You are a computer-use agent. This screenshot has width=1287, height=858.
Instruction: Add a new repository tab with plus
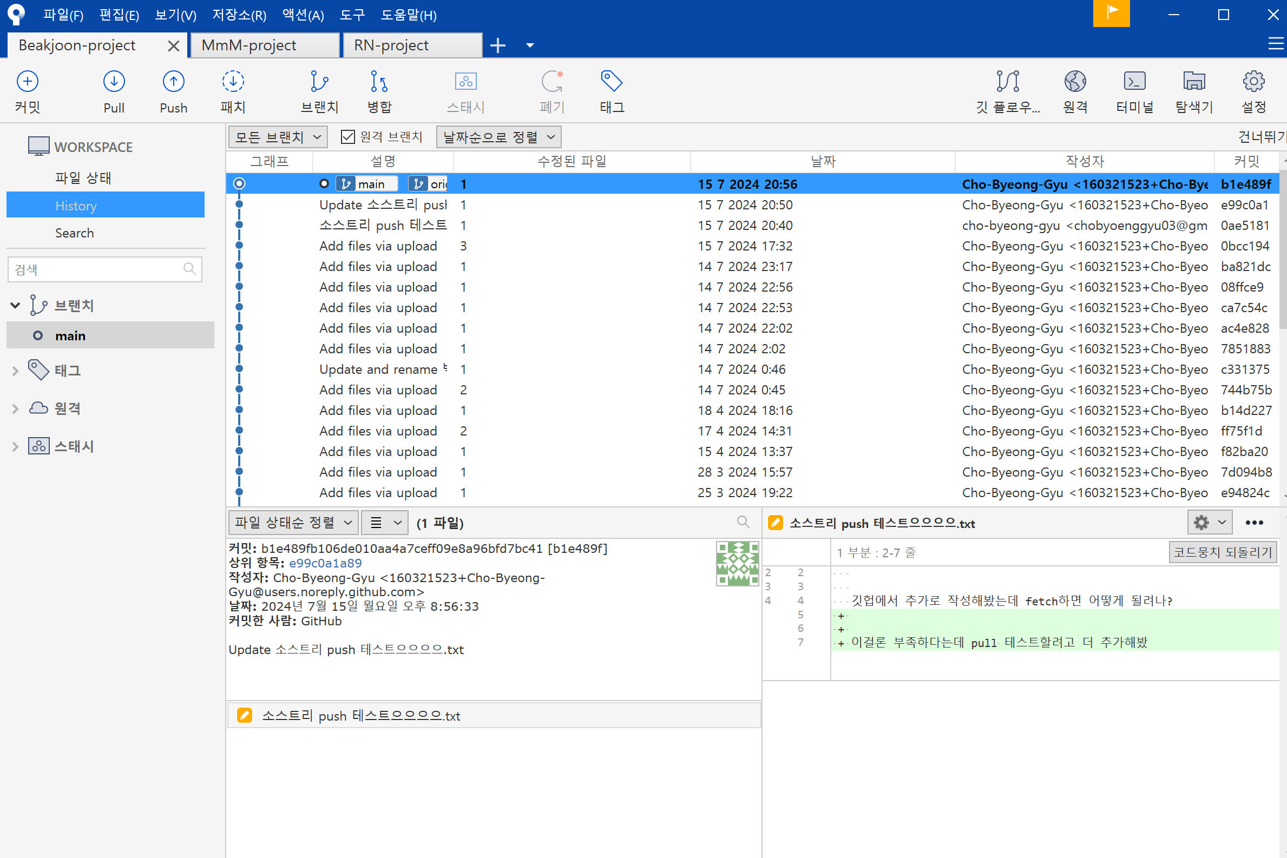click(x=497, y=45)
